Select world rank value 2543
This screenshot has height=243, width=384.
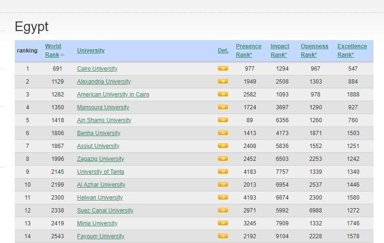(58, 236)
